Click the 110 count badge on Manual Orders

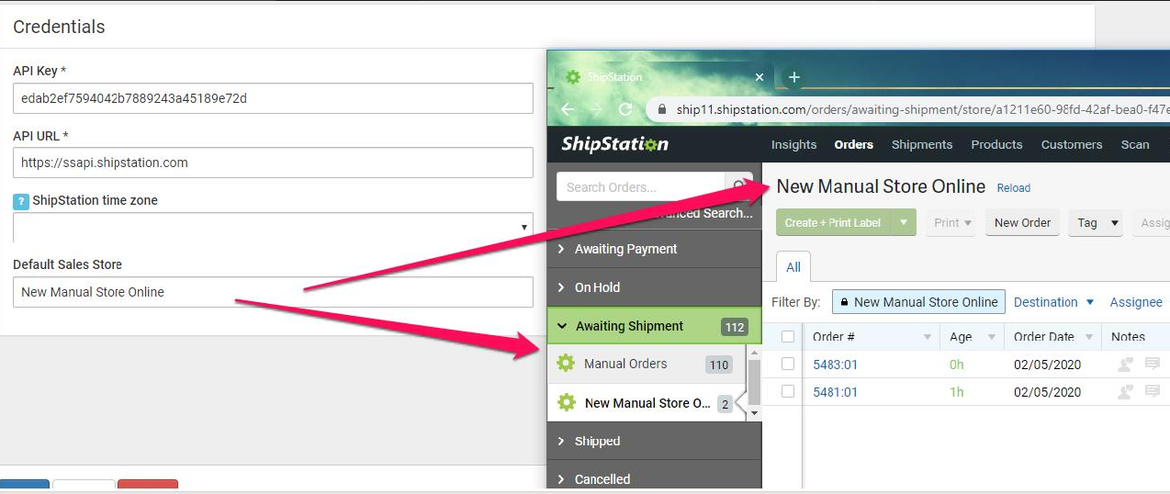(719, 365)
